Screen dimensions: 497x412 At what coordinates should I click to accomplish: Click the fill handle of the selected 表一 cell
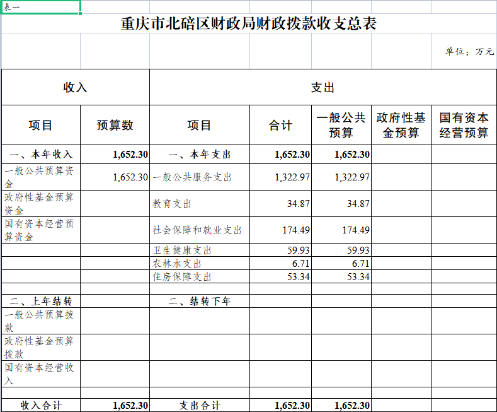[x=80, y=14]
